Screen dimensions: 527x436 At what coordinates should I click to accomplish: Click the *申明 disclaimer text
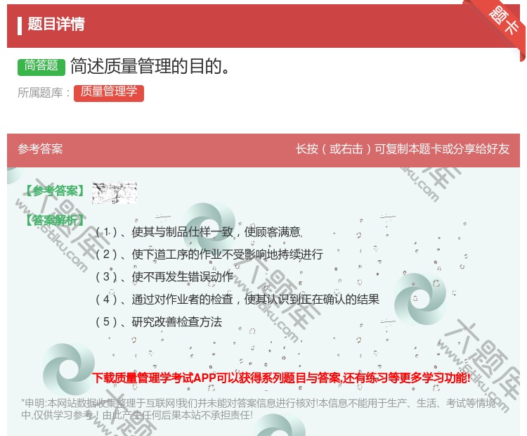[x=258, y=409]
